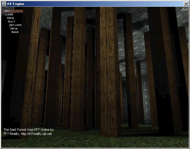Choose Load in the game menu
The image size is (190, 149).
point(9,14)
